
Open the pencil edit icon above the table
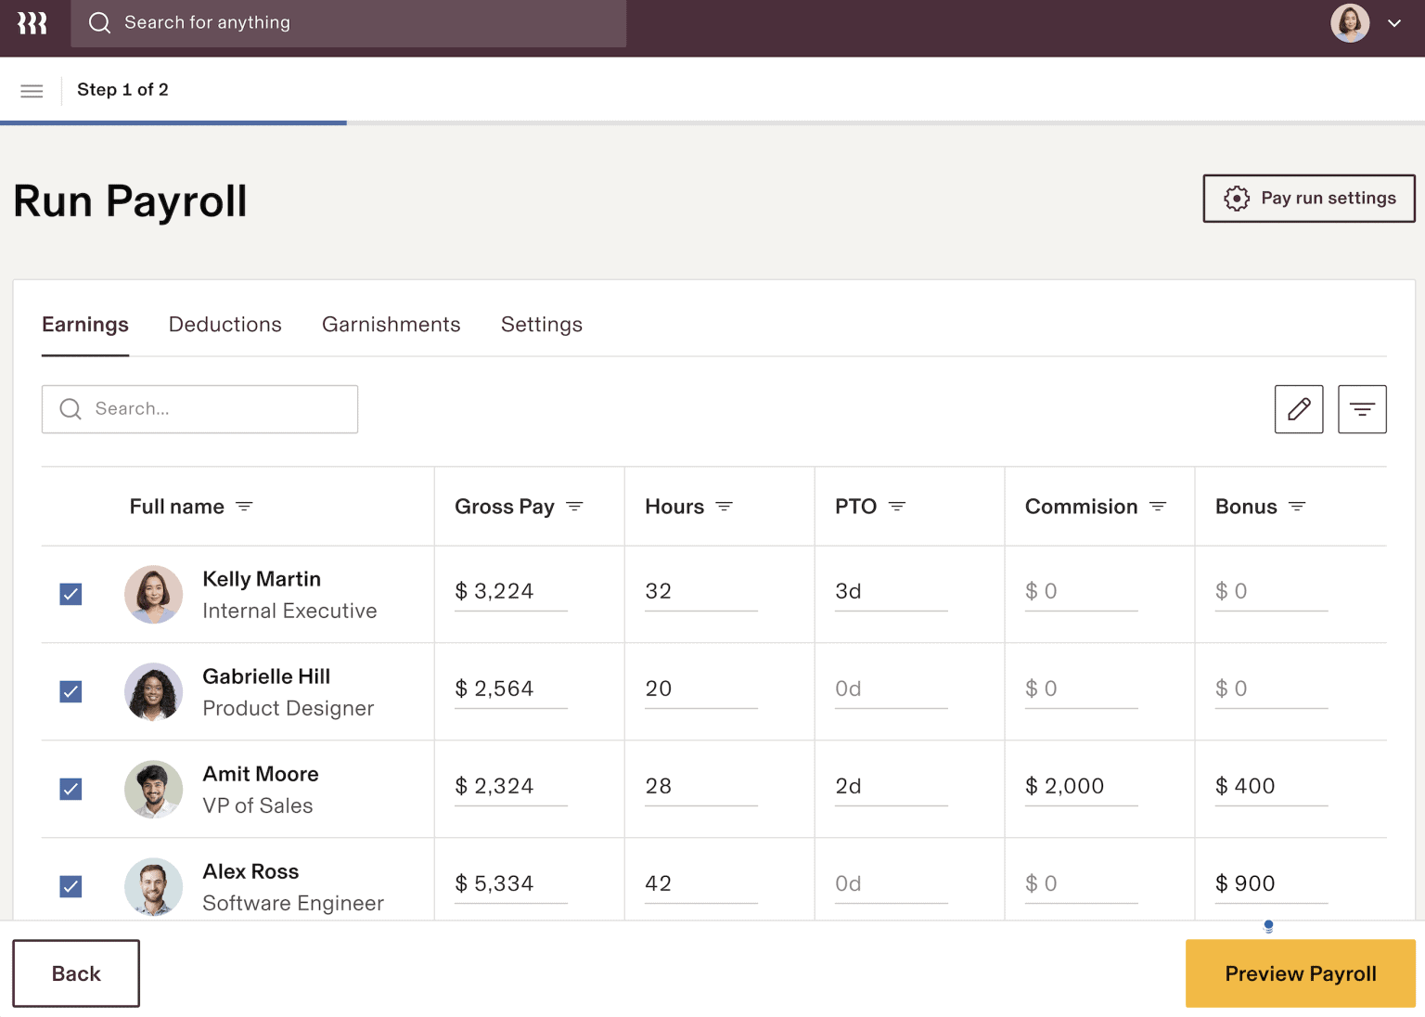(x=1299, y=409)
